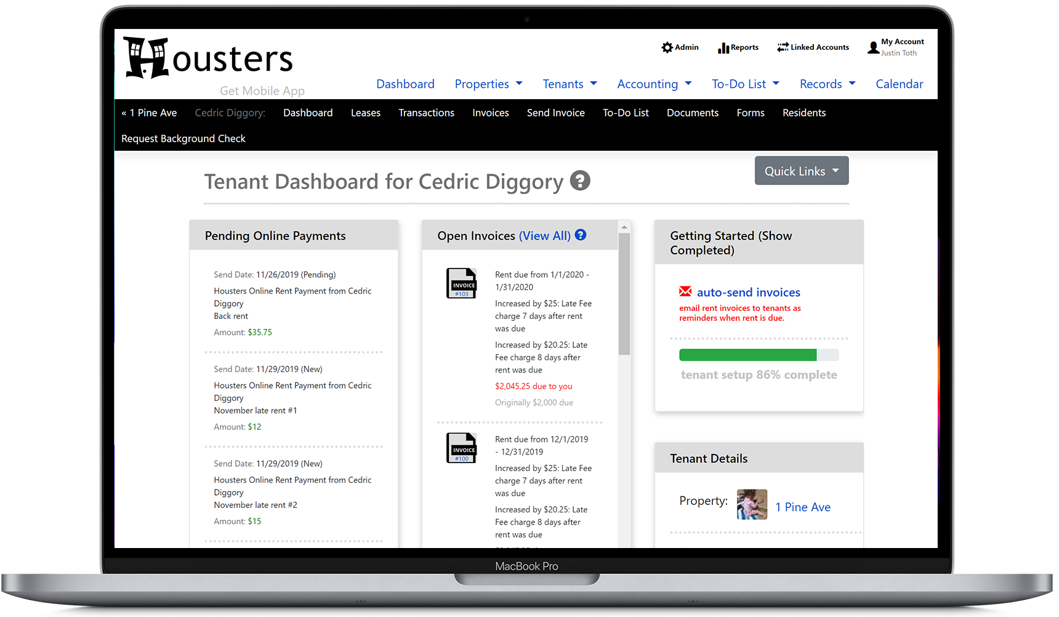Open the Residents tab
Screen dimensions: 1059x617
[803, 113]
